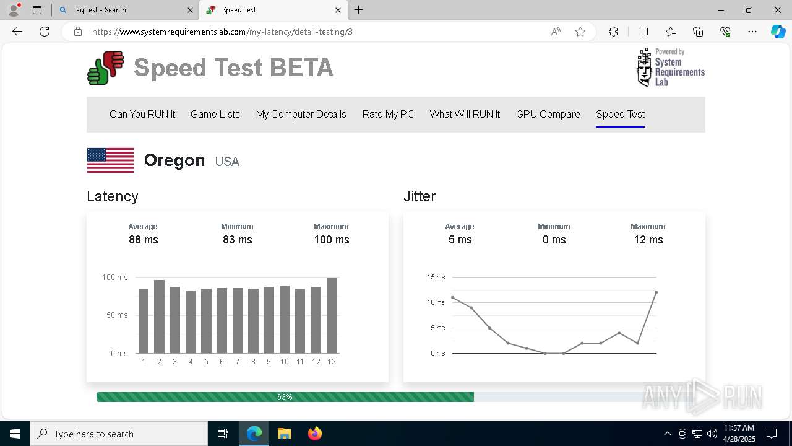This screenshot has height=446, width=792.
Task: Open the tab actions menu icon
Action: [x=37, y=10]
